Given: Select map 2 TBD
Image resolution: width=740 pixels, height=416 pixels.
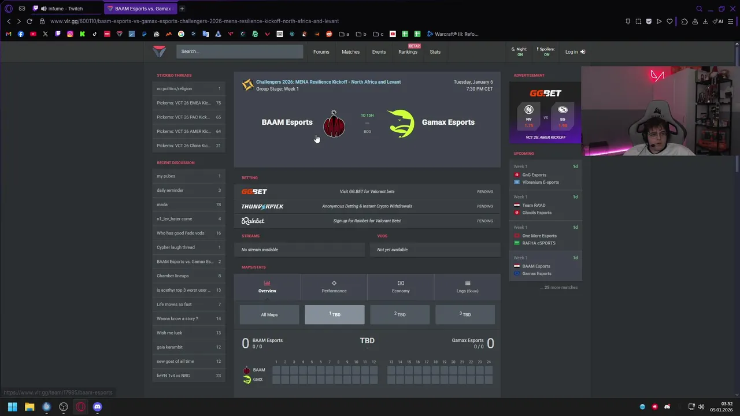Looking at the screenshot, I should [x=400, y=315].
